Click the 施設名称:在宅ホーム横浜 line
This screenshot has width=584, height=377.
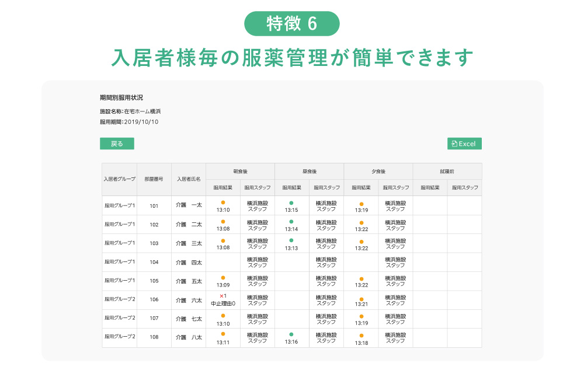[130, 111]
